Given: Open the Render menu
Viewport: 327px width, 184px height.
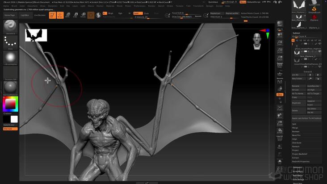Looking at the screenshot, I should point(151,6).
